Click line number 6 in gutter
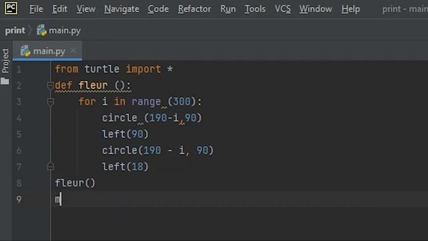428x241 pixels. [19, 151]
